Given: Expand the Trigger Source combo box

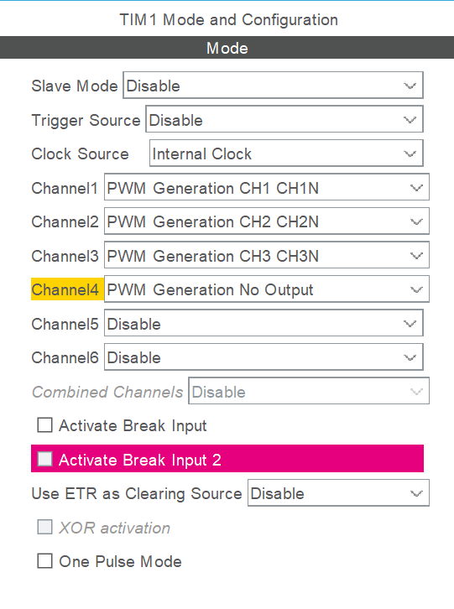Looking at the screenshot, I should [x=284, y=119].
